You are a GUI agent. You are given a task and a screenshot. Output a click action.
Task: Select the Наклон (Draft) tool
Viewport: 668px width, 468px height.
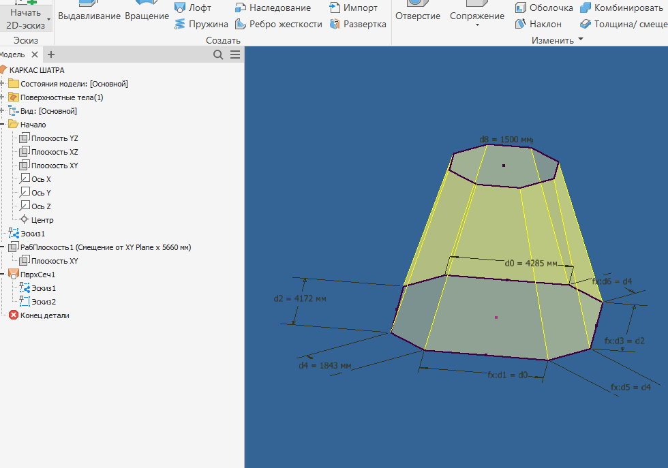pyautogui.click(x=543, y=23)
